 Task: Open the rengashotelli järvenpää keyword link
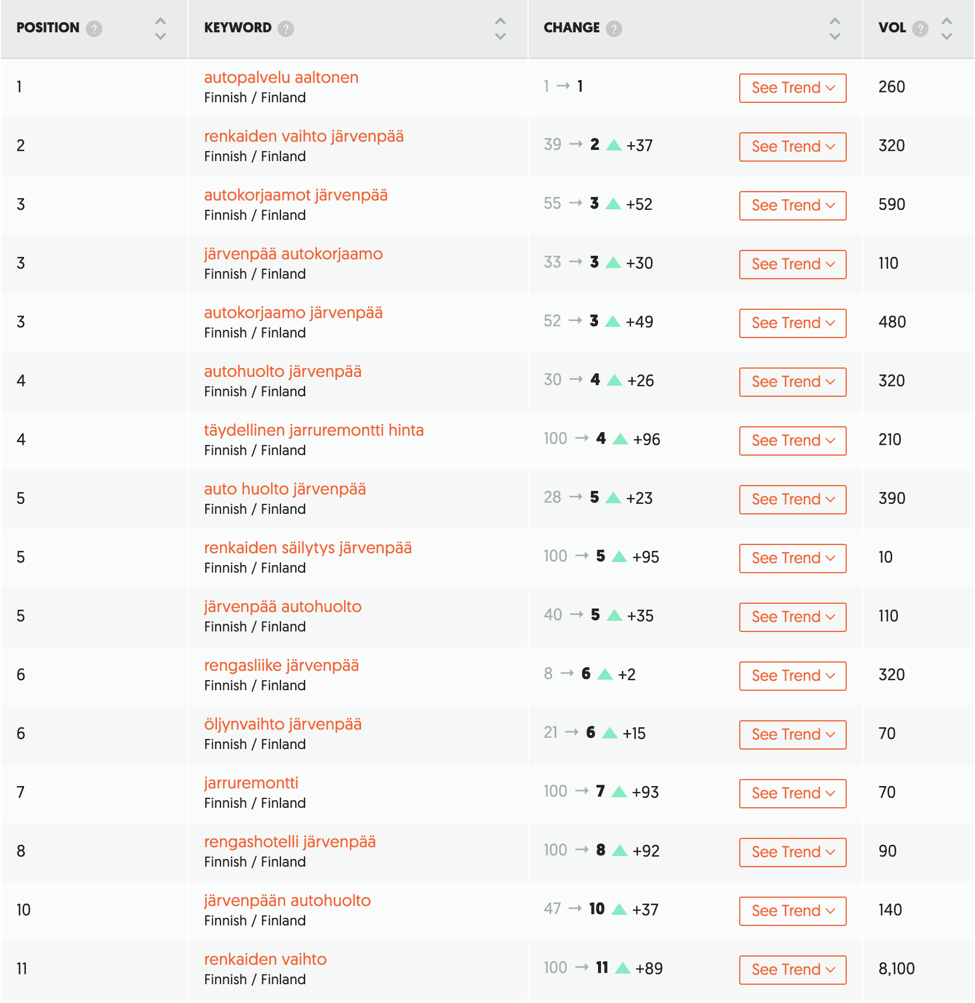289,842
